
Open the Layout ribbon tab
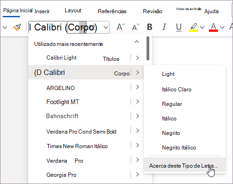pyautogui.click(x=73, y=11)
